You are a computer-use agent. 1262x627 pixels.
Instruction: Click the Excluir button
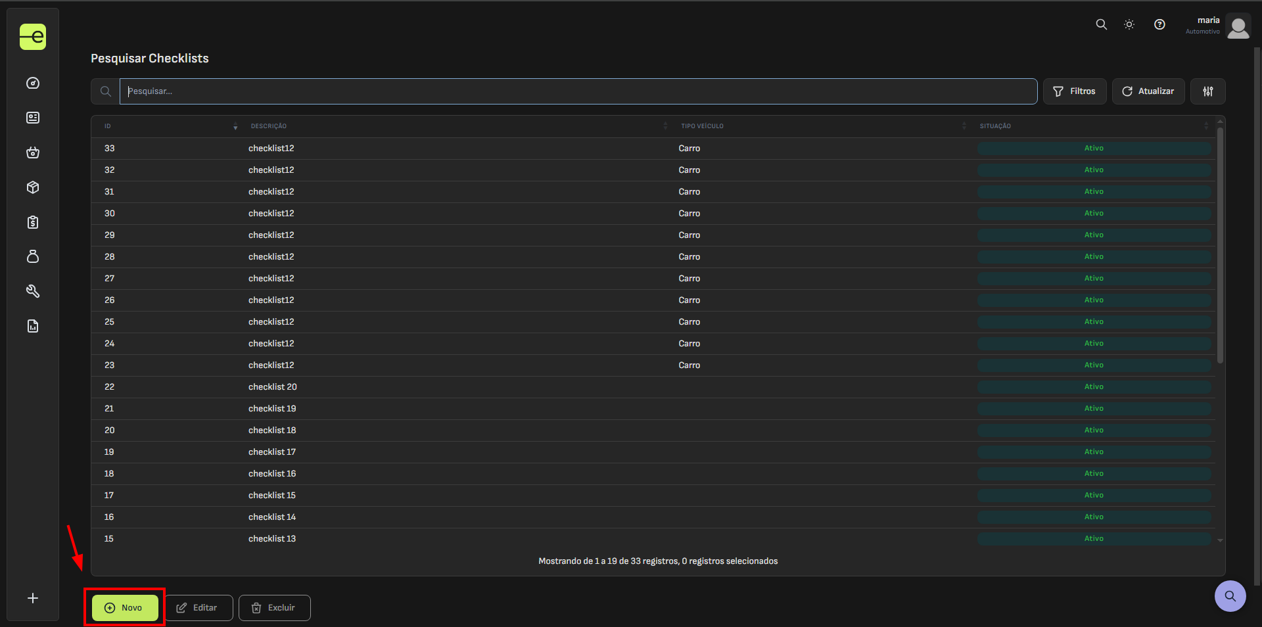click(x=275, y=608)
